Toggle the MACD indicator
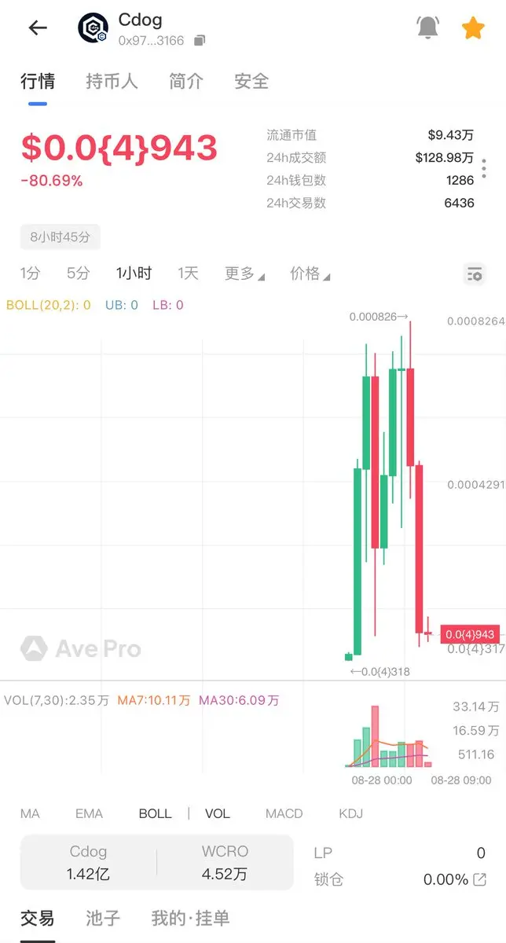Image resolution: width=506 pixels, height=943 pixels. (x=284, y=813)
